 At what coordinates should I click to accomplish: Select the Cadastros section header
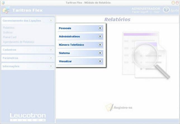point(28,50)
